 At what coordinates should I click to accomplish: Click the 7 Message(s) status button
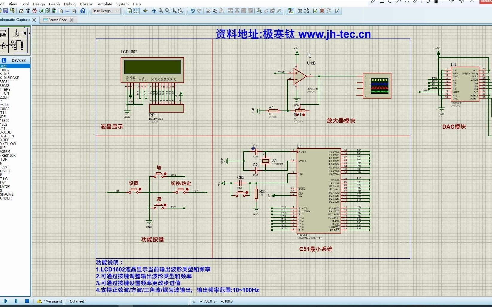point(49,301)
